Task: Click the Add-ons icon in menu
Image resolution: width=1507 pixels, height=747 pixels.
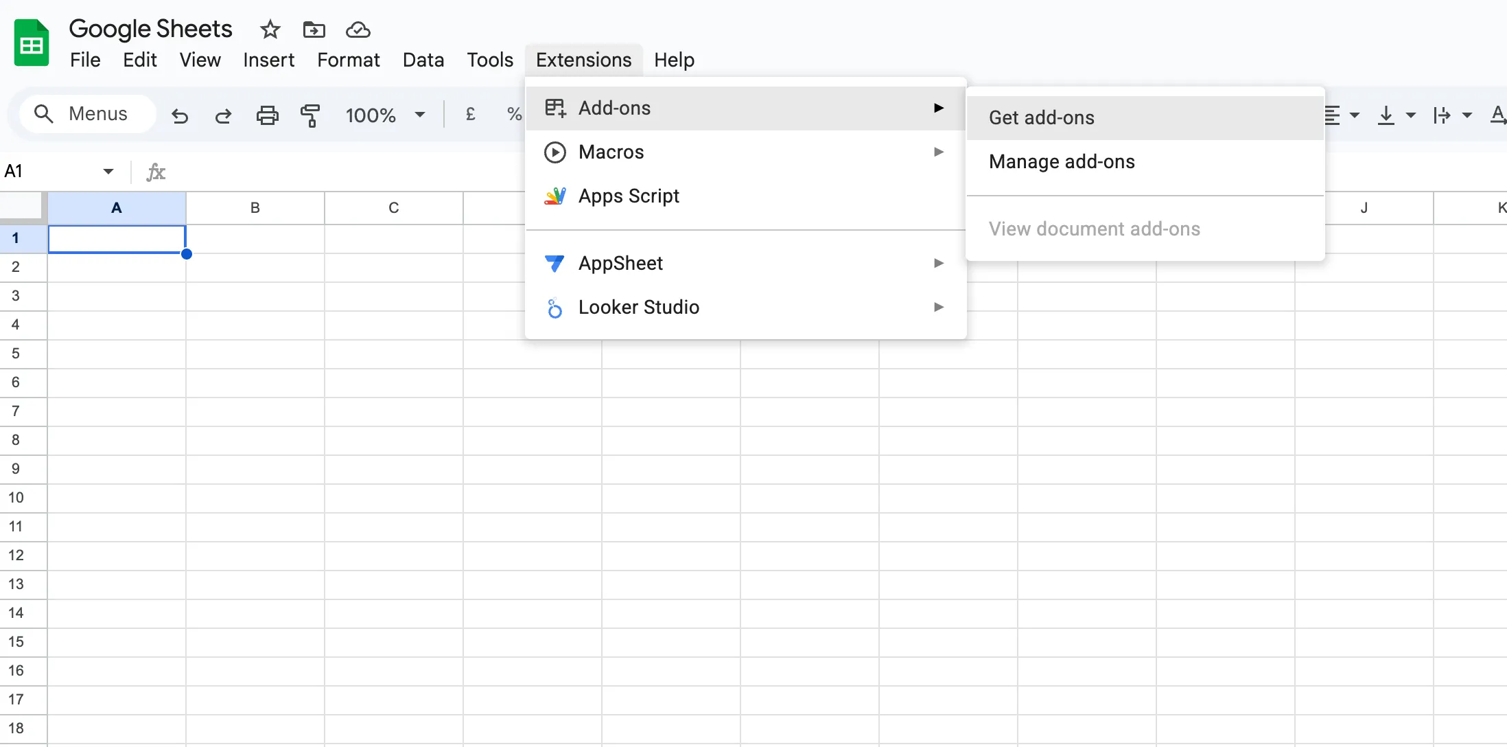Action: [x=555, y=108]
